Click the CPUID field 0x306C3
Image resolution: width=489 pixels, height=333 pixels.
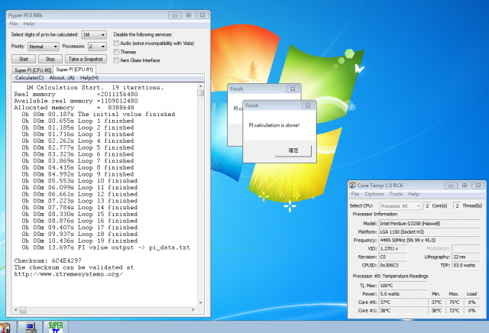[393, 265]
